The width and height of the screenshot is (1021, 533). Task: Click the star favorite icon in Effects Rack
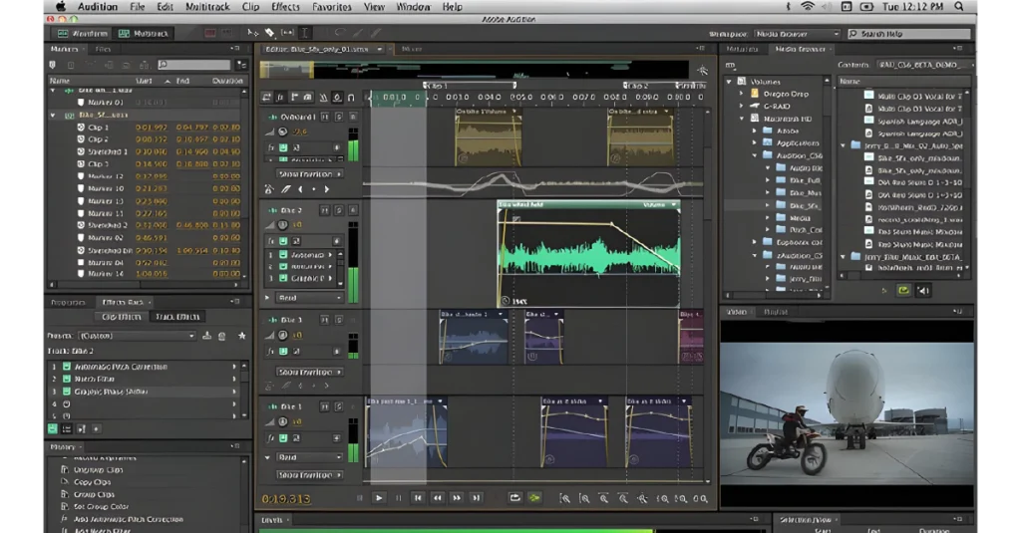pyautogui.click(x=242, y=336)
